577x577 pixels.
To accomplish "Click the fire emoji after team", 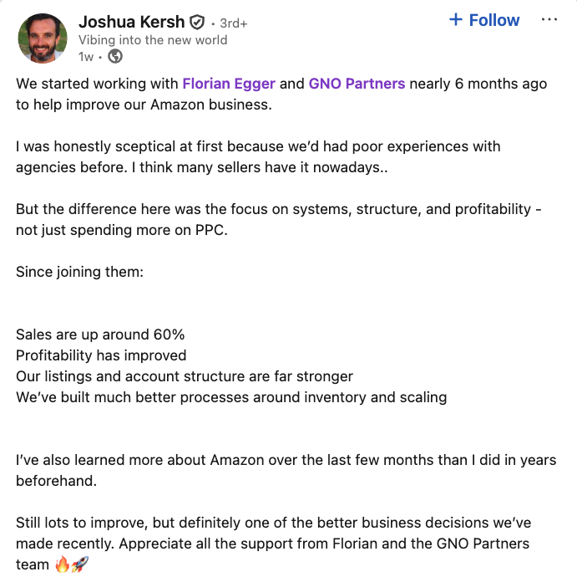I will (62, 564).
